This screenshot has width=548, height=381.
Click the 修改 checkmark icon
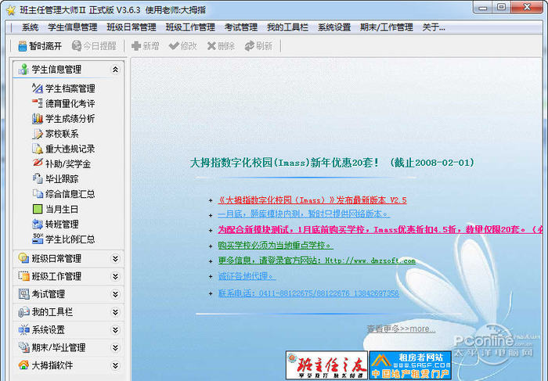point(174,45)
